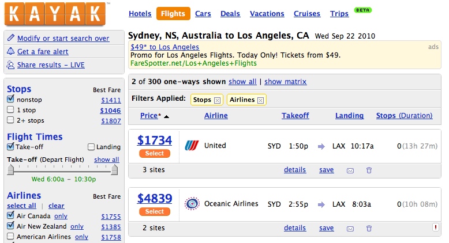The image size is (449, 243).
Task: Click the trash icon for United flight
Action: (x=369, y=170)
